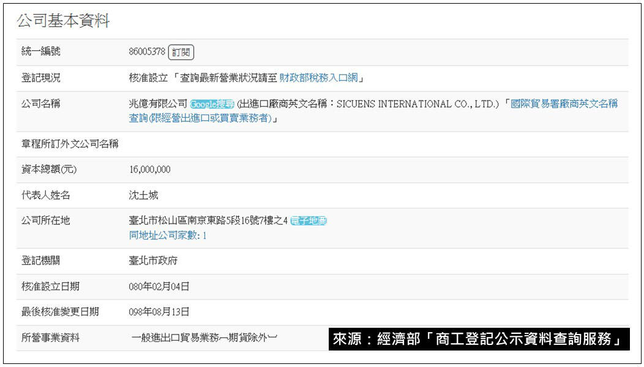Click the 登記機關 value 臺北市政府

(x=153, y=260)
